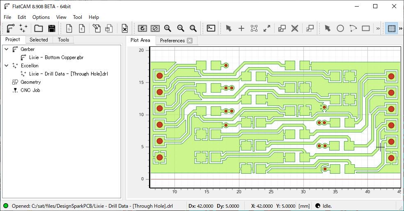Click the Dy: 5.0000 readout
Viewport: 404px width, 211px height.
coord(228,206)
